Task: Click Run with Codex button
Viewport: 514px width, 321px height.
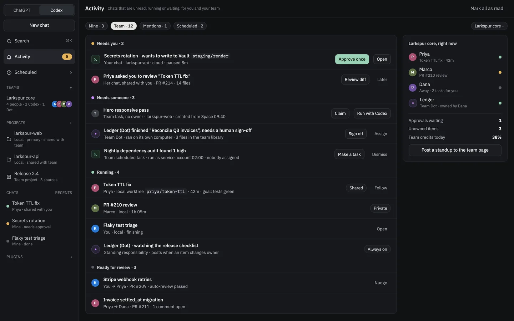Action: (372, 113)
